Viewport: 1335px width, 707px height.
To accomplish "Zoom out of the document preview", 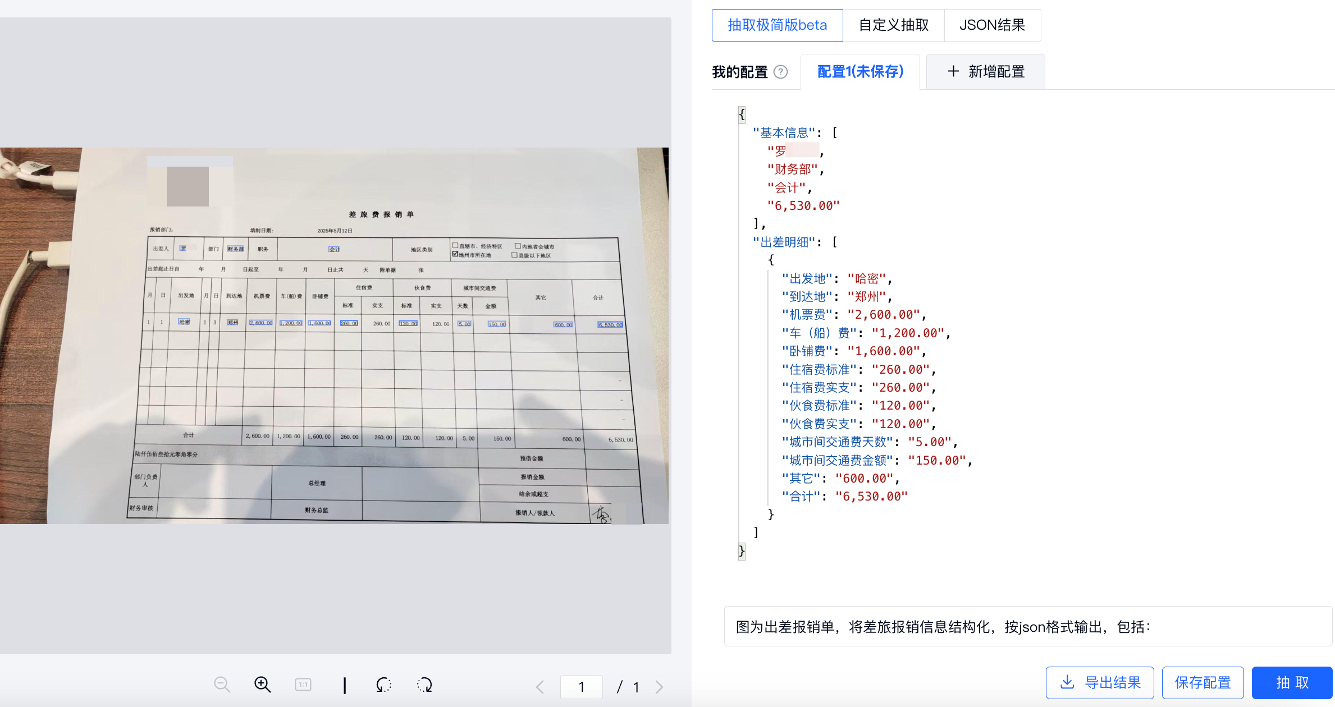I will click(222, 685).
